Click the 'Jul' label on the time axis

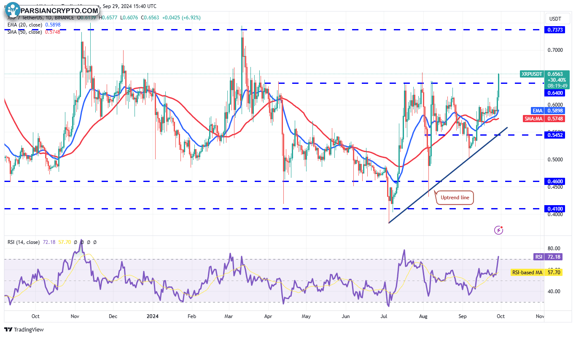[385, 316]
